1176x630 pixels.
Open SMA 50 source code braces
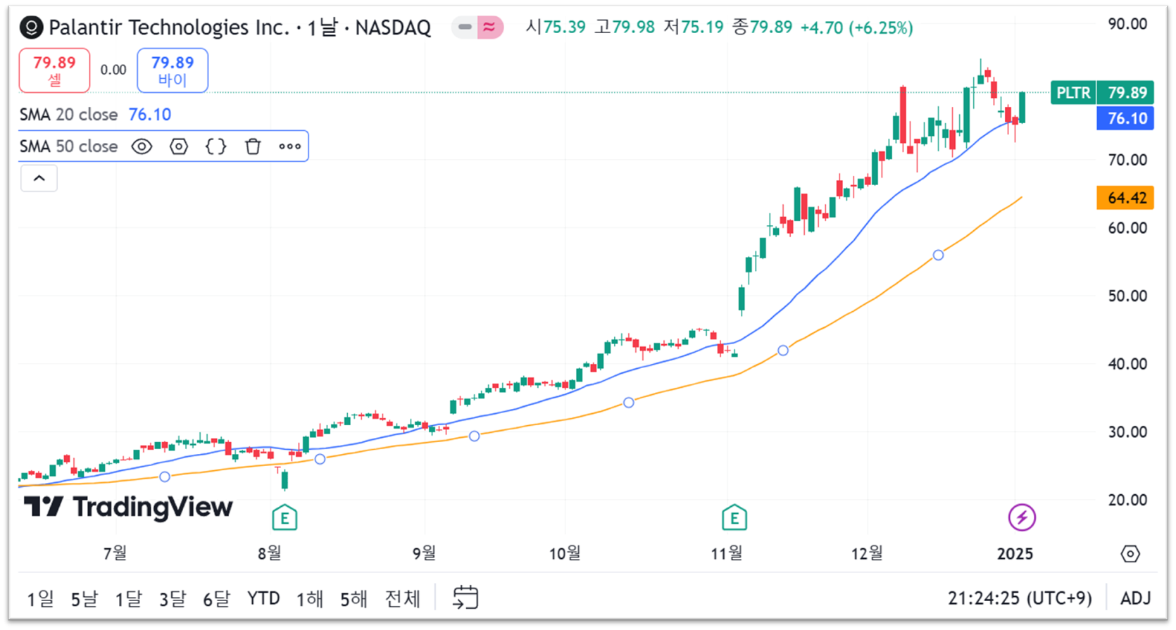pos(215,146)
